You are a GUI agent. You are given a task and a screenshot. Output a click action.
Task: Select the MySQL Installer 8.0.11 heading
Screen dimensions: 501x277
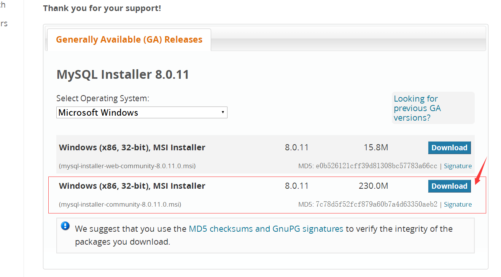(123, 74)
